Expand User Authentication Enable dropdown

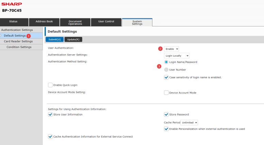(171, 49)
